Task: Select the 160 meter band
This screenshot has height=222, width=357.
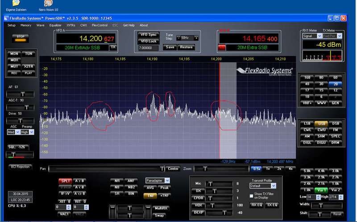Action: coord(307,78)
